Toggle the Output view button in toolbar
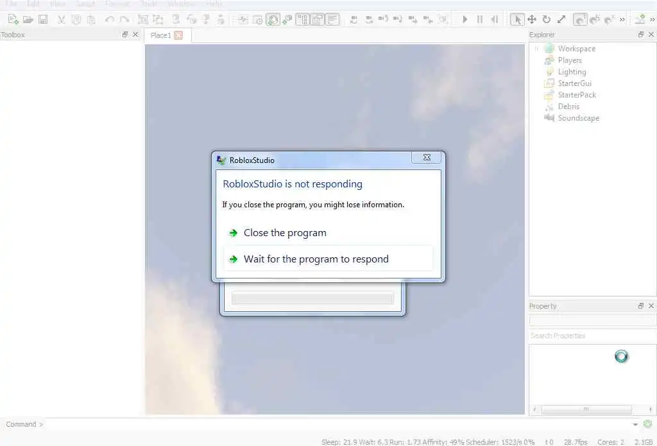Image resolution: width=657 pixels, height=446 pixels. [333, 19]
